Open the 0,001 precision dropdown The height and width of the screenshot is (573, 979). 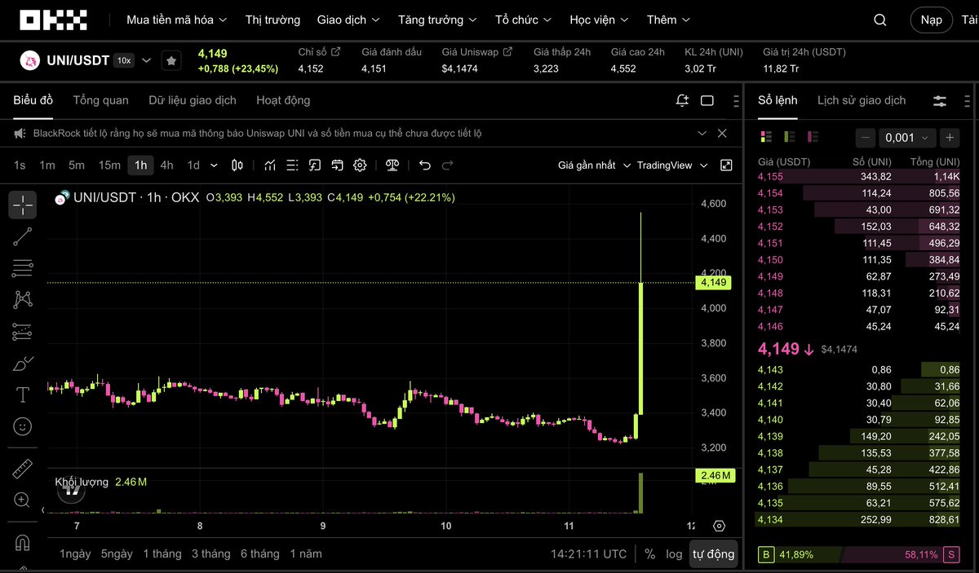click(x=907, y=138)
